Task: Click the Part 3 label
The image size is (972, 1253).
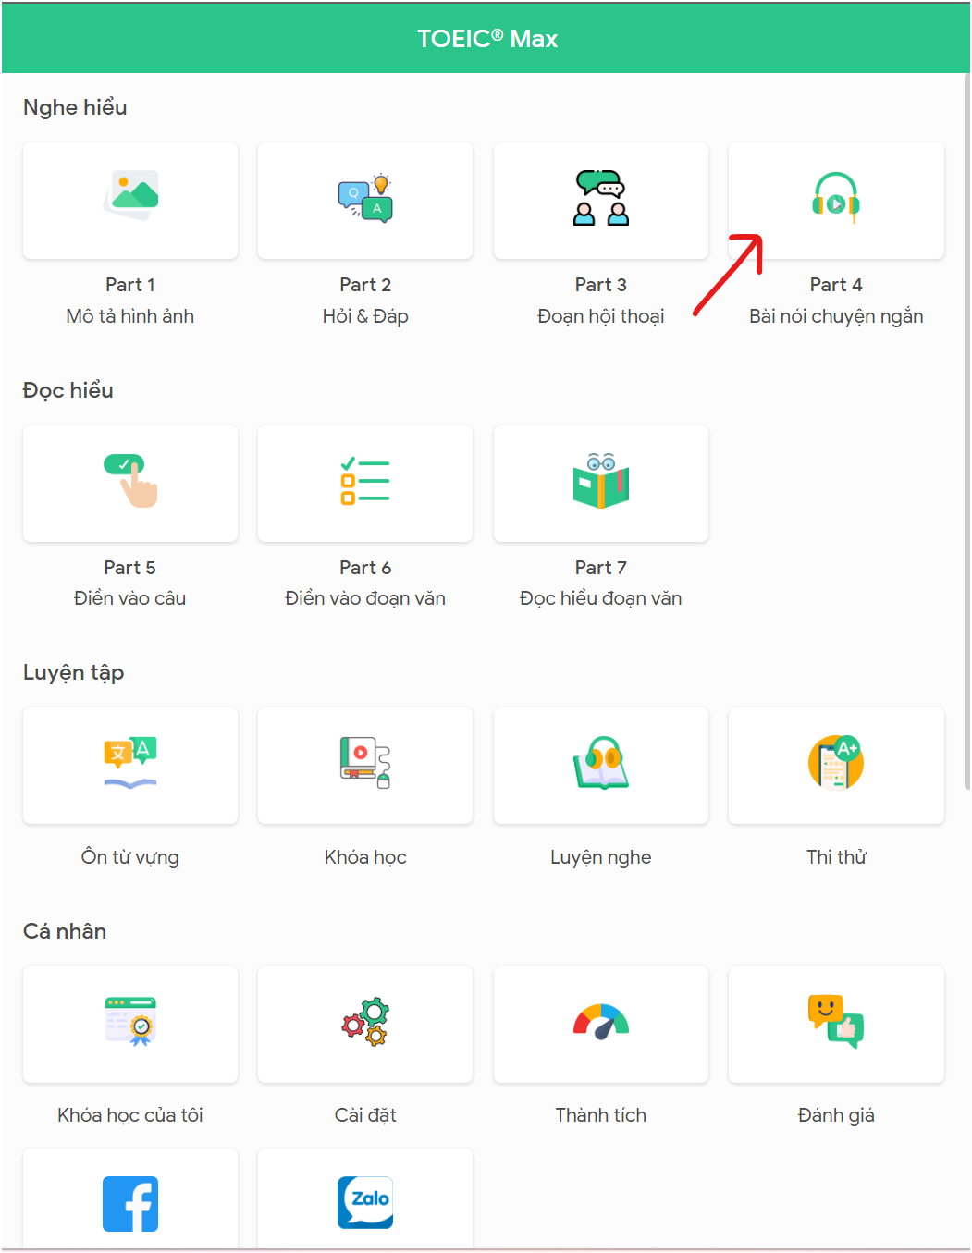Action: 601,285
